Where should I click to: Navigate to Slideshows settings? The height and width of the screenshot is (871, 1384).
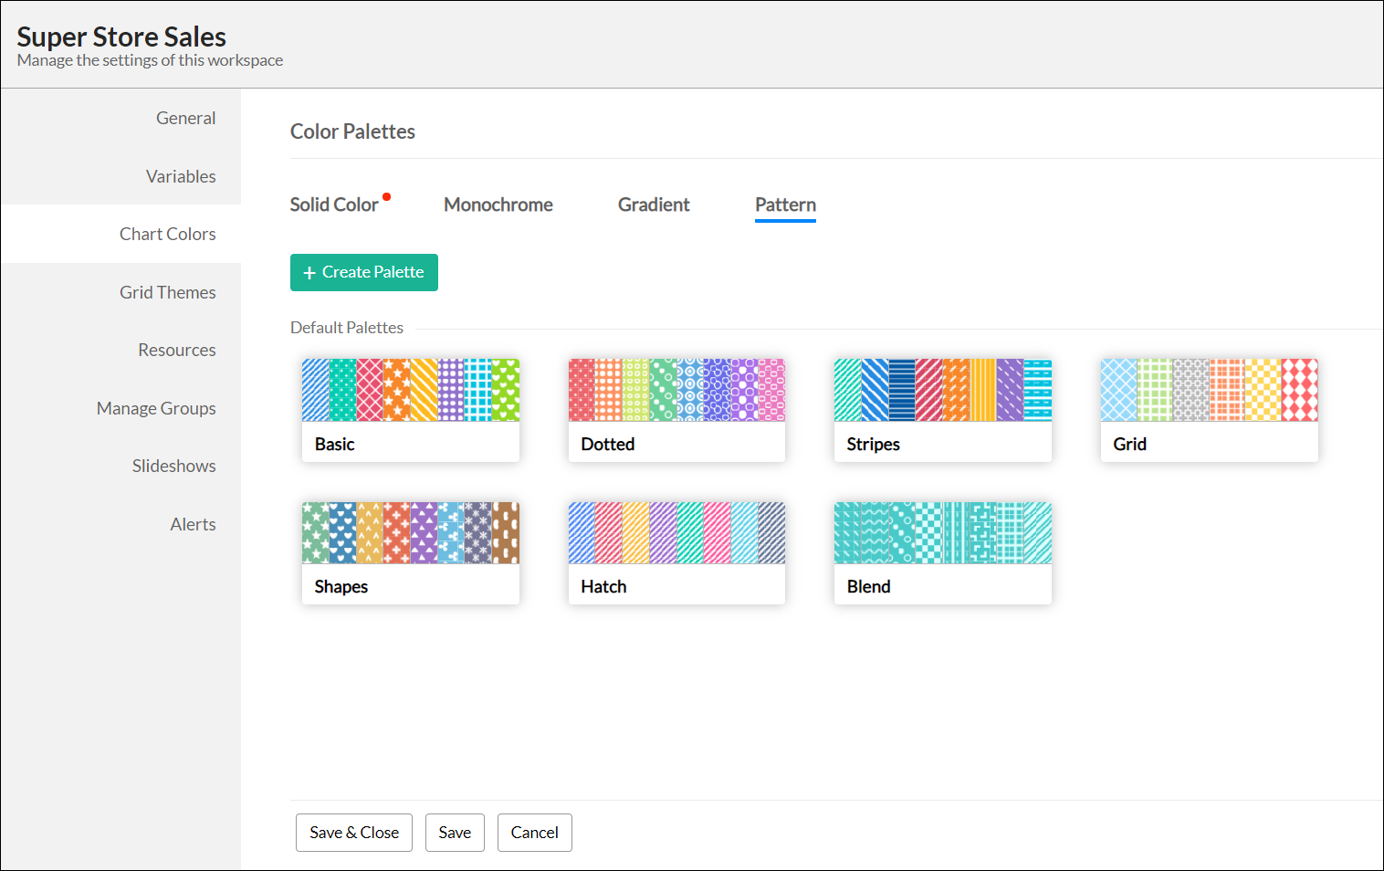173,466
